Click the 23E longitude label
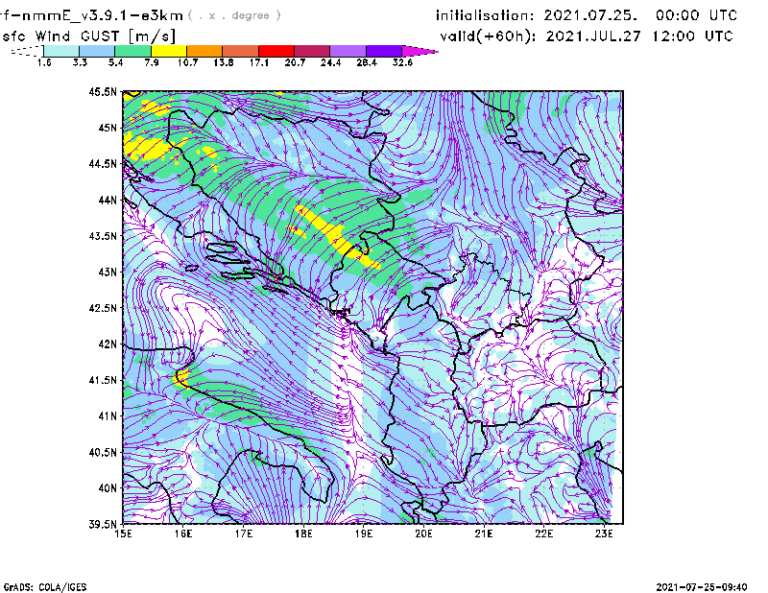 [604, 534]
